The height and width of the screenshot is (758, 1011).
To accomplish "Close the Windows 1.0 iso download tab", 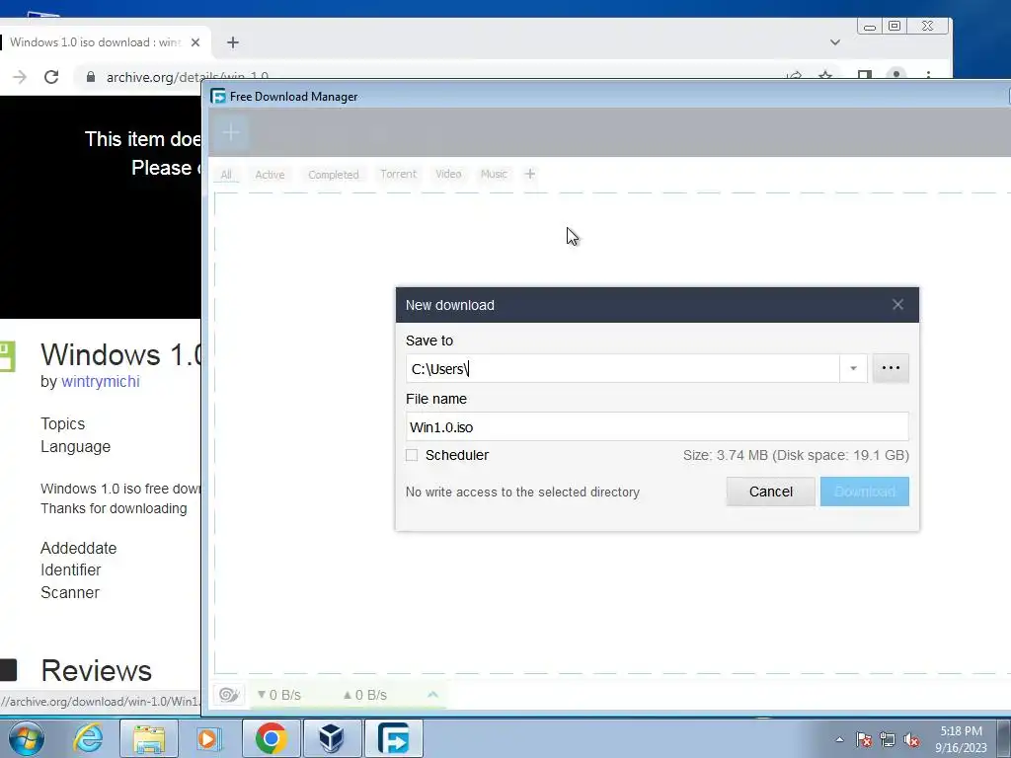I will [x=195, y=42].
